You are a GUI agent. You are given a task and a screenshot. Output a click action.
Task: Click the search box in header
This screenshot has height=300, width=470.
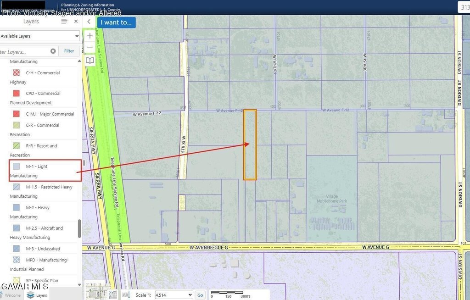pyautogui.click(x=464, y=7)
